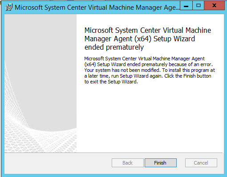The image size is (227, 177).
Task: Close the Setup Wizard window
Action: click(214, 6)
